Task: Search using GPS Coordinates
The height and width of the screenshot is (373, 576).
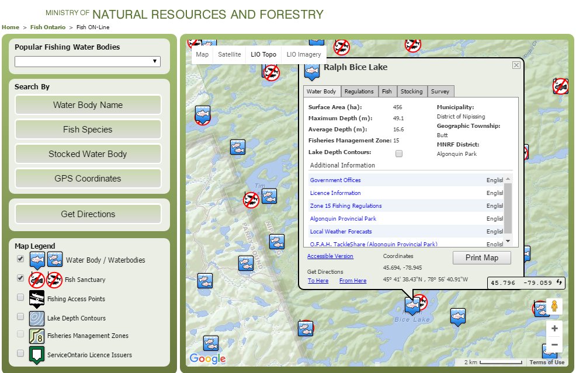Action: [x=88, y=179]
